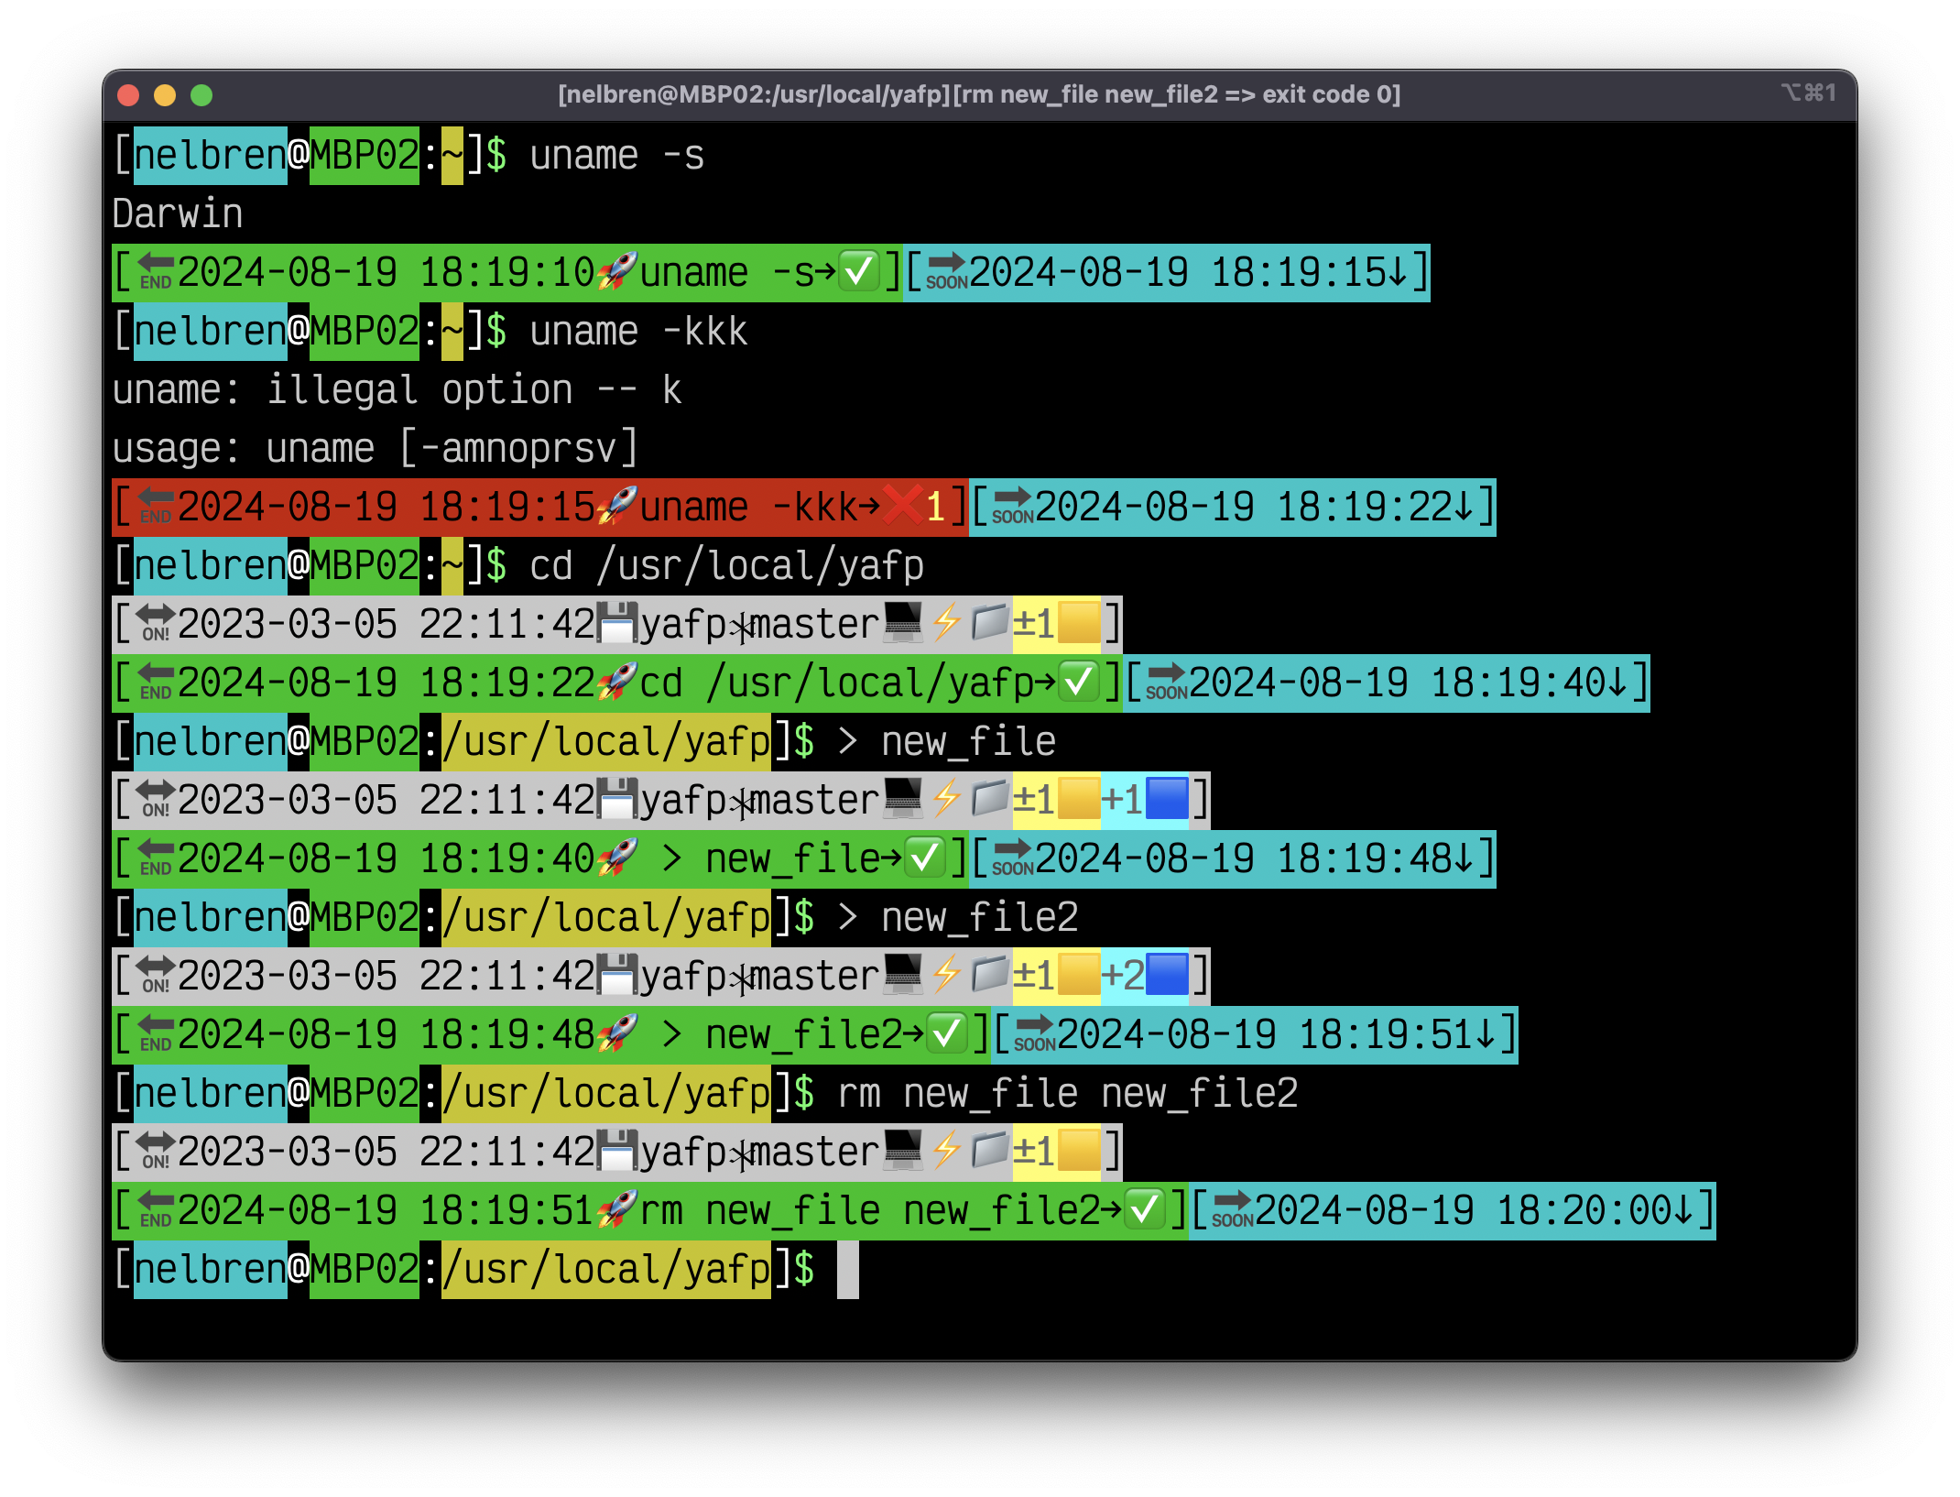
Task: Click the SOON arrow icon at 18:19:51
Action: (x=1035, y=1034)
